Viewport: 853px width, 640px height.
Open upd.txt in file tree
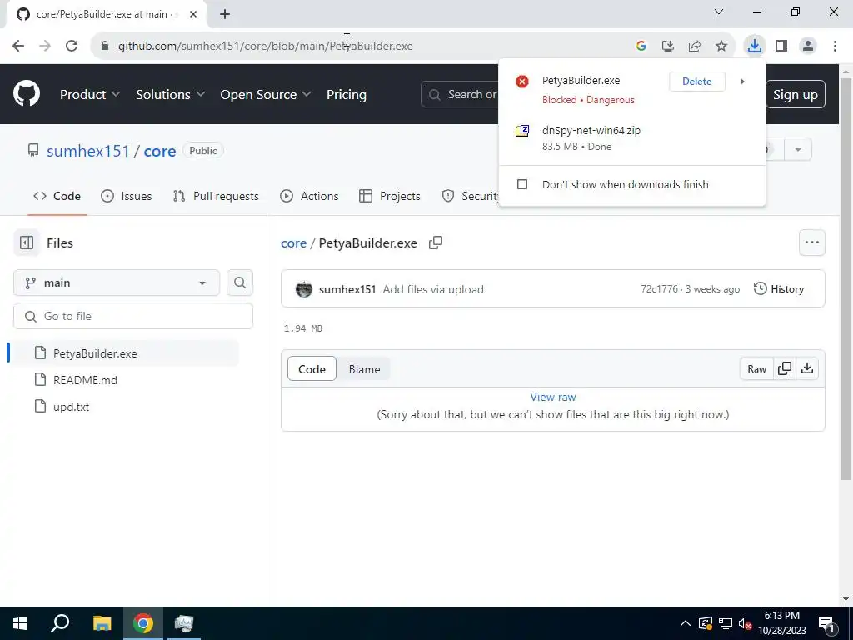coord(72,407)
